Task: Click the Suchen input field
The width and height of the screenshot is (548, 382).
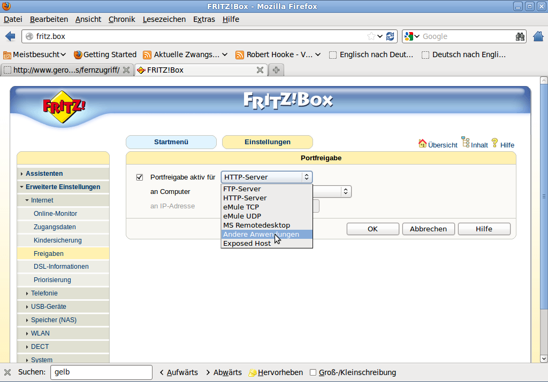Action: 101,372
